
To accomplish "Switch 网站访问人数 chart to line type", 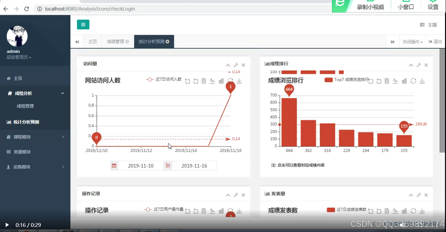I will (212, 81).
